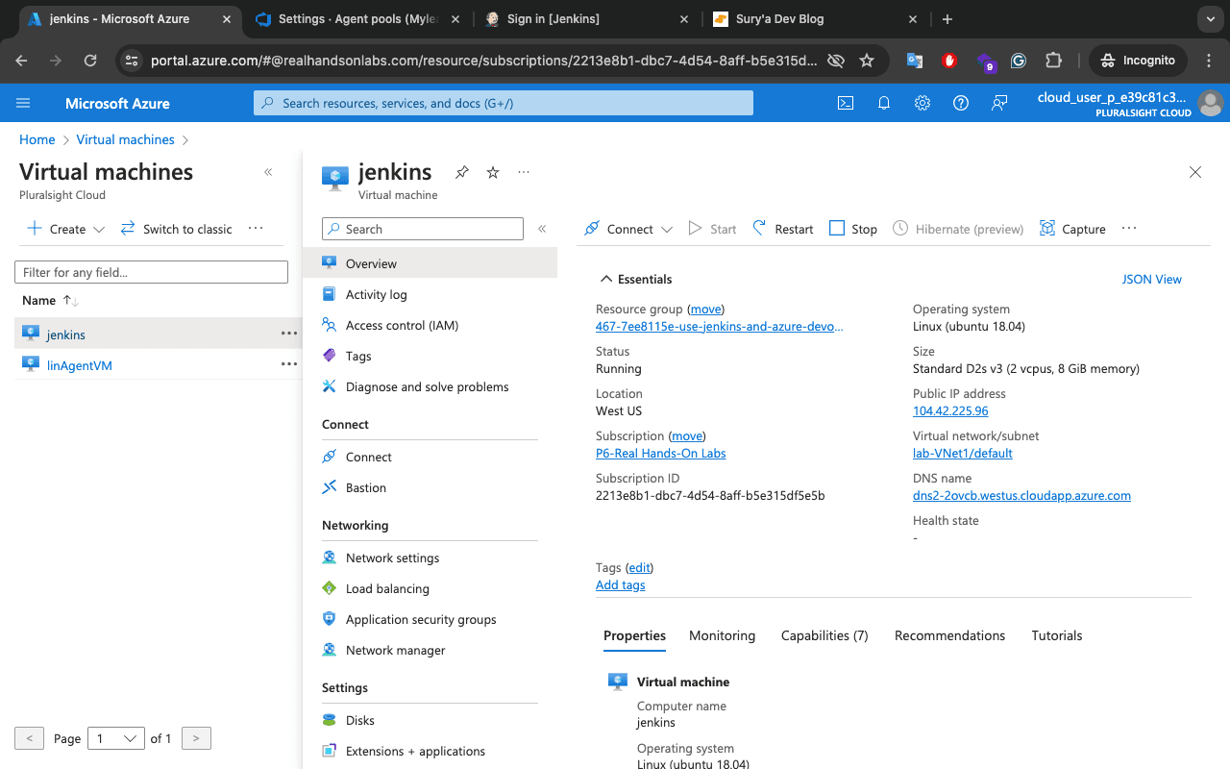The height and width of the screenshot is (769, 1230).
Task: Open more options beside Switch to classic
Action: pyautogui.click(x=256, y=228)
